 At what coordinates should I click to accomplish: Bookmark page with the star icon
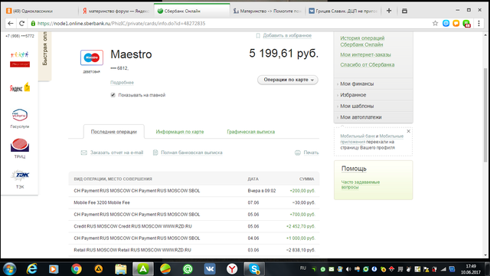(435, 24)
